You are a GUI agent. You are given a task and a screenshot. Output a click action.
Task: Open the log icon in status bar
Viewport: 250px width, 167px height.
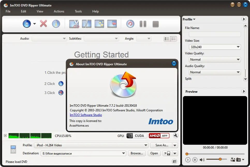click(x=174, y=161)
